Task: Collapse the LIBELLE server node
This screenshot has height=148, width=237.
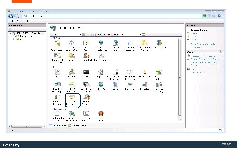Action: click(10, 33)
